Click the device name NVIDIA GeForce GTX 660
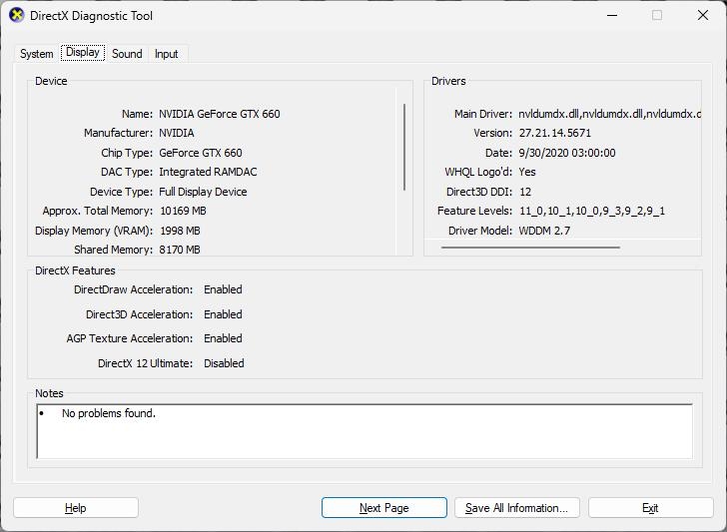727x532 pixels. (x=219, y=114)
